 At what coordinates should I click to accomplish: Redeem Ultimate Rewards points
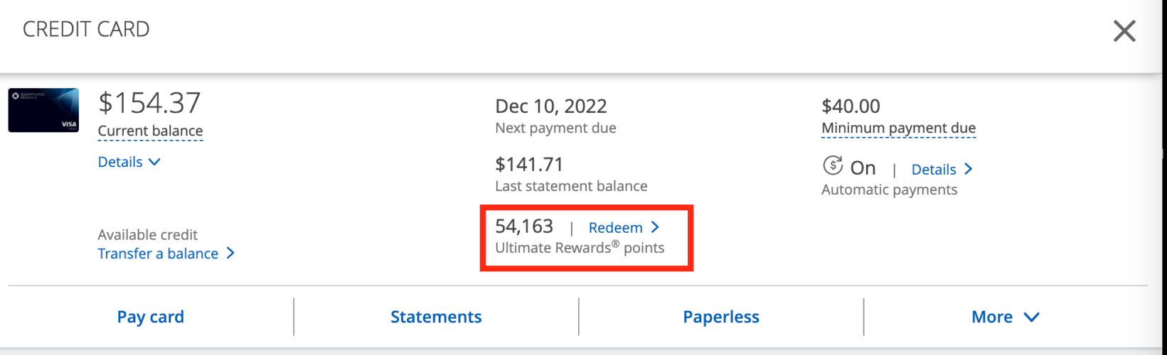615,227
